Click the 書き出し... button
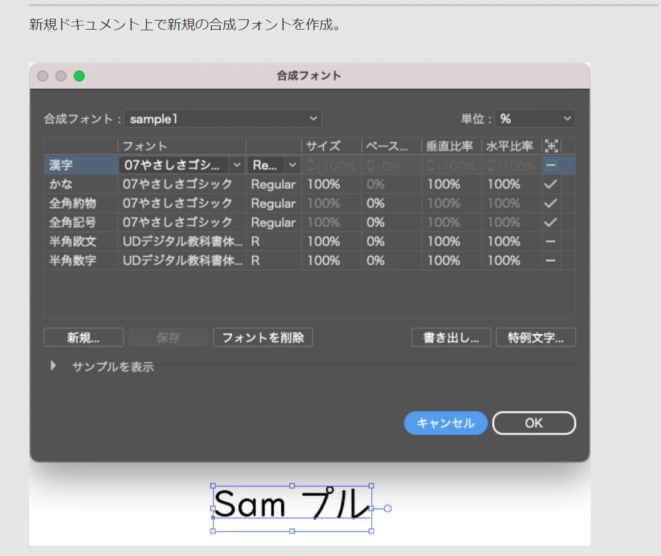 click(x=451, y=337)
